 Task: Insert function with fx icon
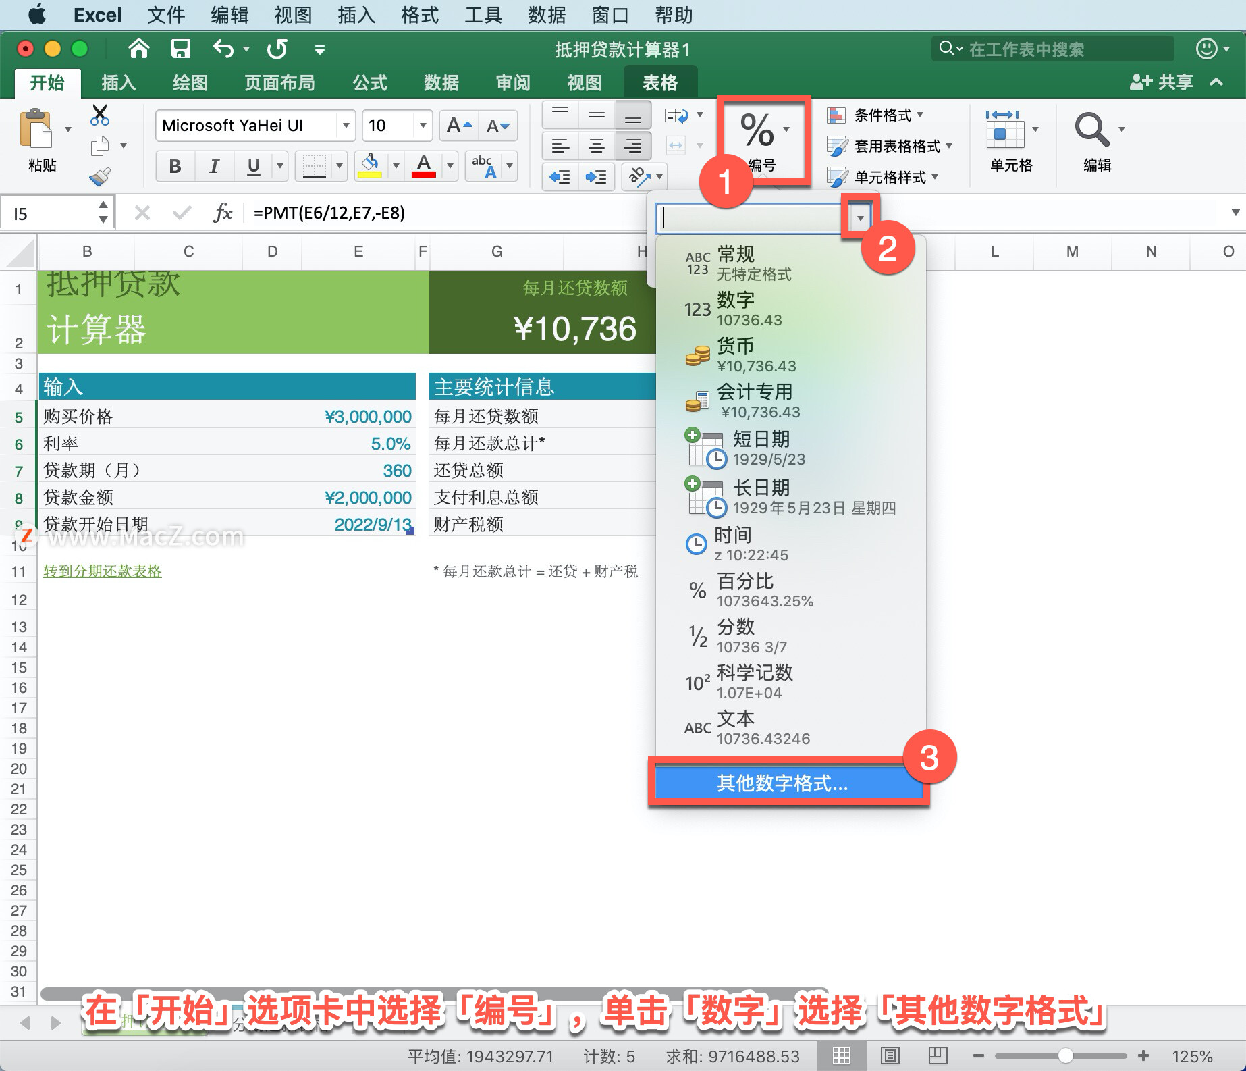coord(222,213)
